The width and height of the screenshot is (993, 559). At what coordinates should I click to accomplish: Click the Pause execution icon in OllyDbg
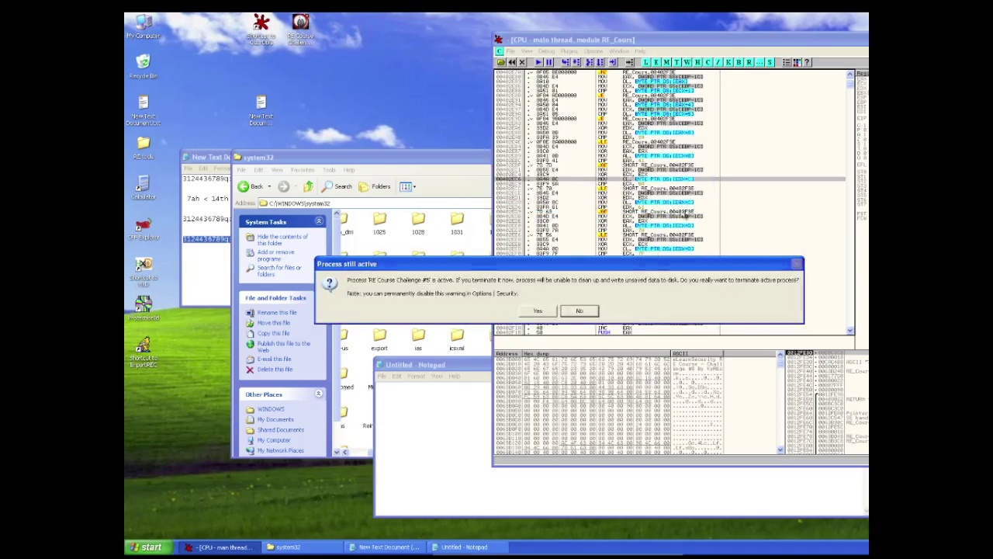point(549,62)
